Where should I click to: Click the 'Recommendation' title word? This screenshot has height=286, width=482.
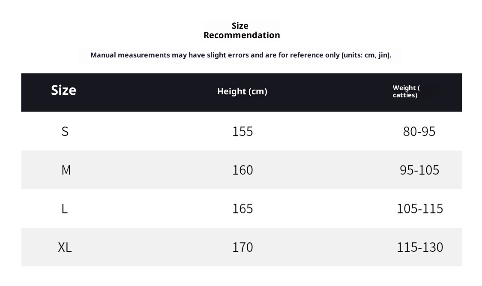click(242, 35)
